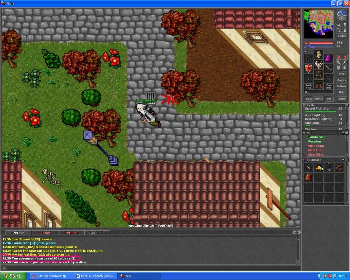Toggle stand while fighting mode
Viewport: 350px width, 280px height.
345,57
